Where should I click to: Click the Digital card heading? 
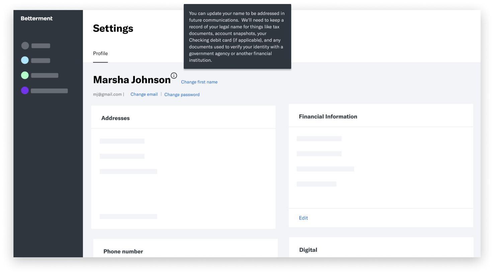point(308,250)
